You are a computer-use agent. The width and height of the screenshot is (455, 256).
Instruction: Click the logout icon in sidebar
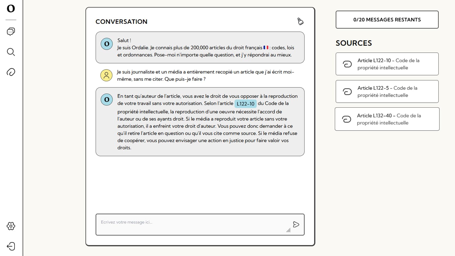11,246
